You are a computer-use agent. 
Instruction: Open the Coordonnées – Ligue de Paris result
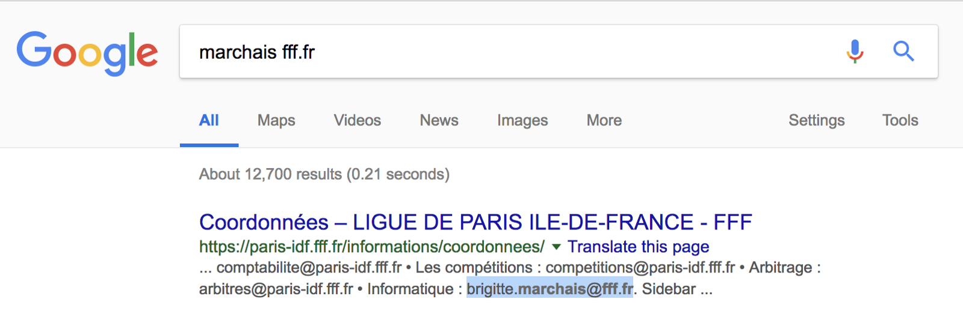click(475, 223)
